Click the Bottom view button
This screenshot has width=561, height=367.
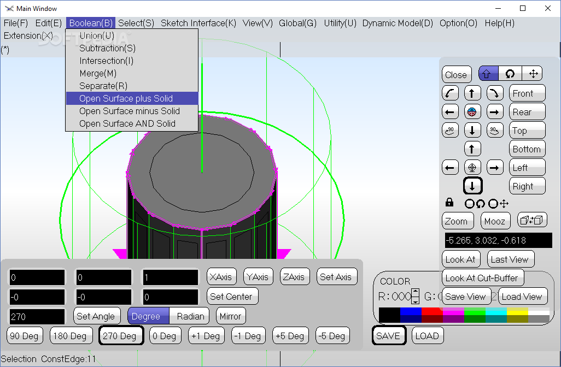click(x=527, y=149)
